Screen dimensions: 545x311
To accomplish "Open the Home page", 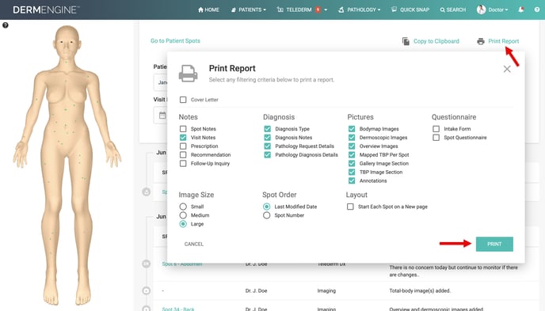I will [208, 9].
